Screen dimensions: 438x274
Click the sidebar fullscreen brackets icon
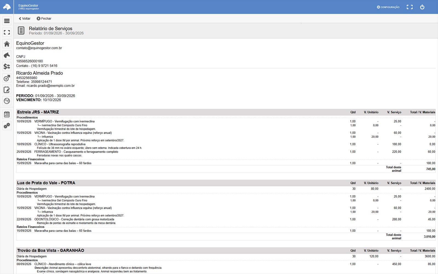7,32
